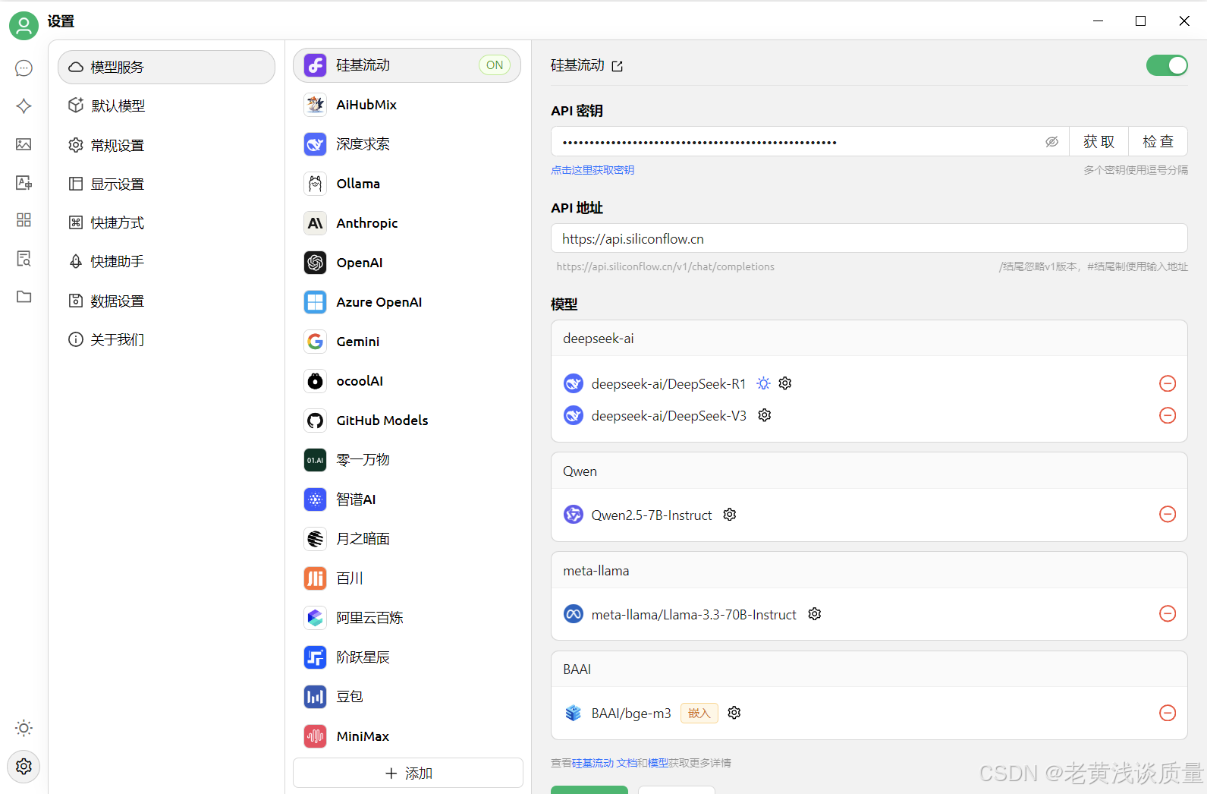Select ocoolAI provider

[x=407, y=381]
